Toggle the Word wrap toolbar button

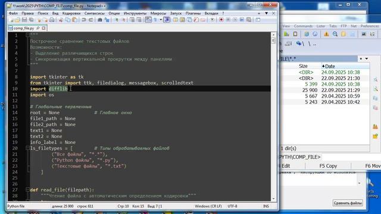tap(148, 20)
